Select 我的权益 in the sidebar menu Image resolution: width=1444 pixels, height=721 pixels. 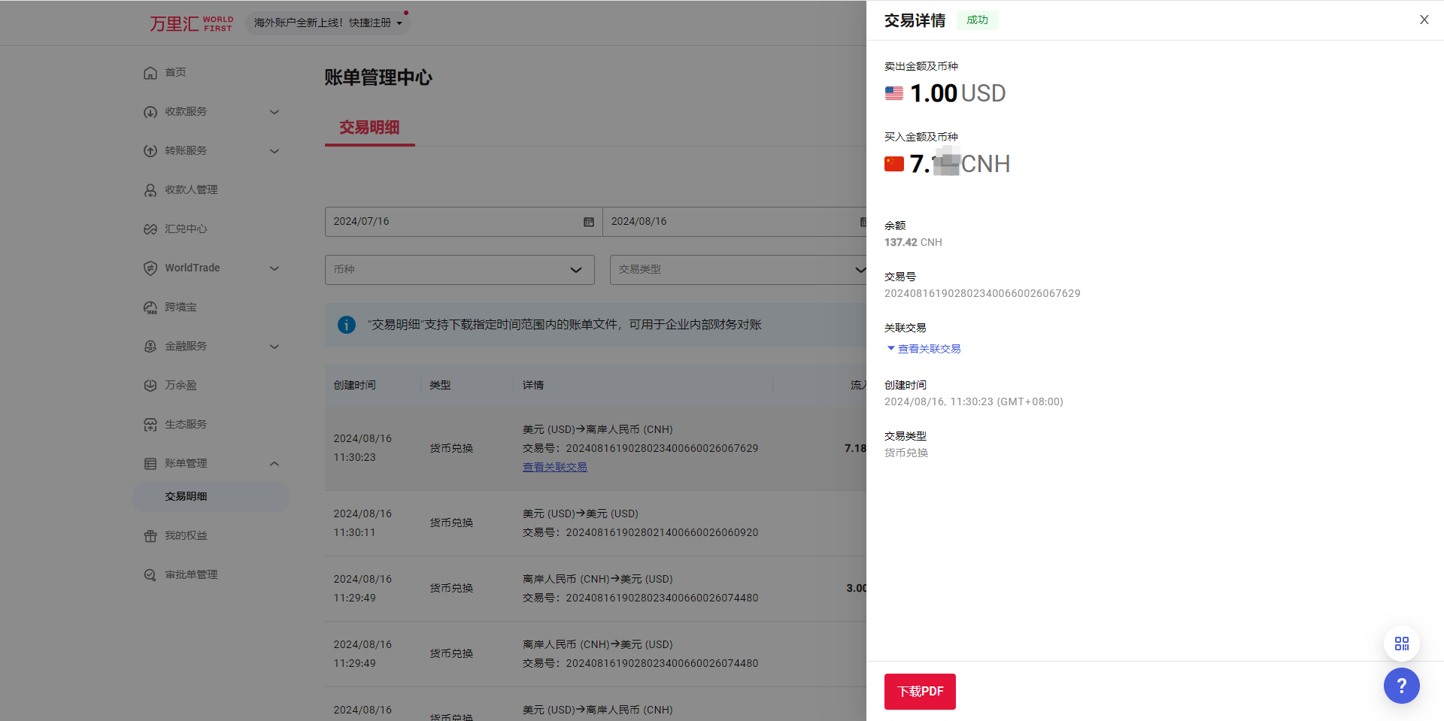pyautogui.click(x=185, y=535)
